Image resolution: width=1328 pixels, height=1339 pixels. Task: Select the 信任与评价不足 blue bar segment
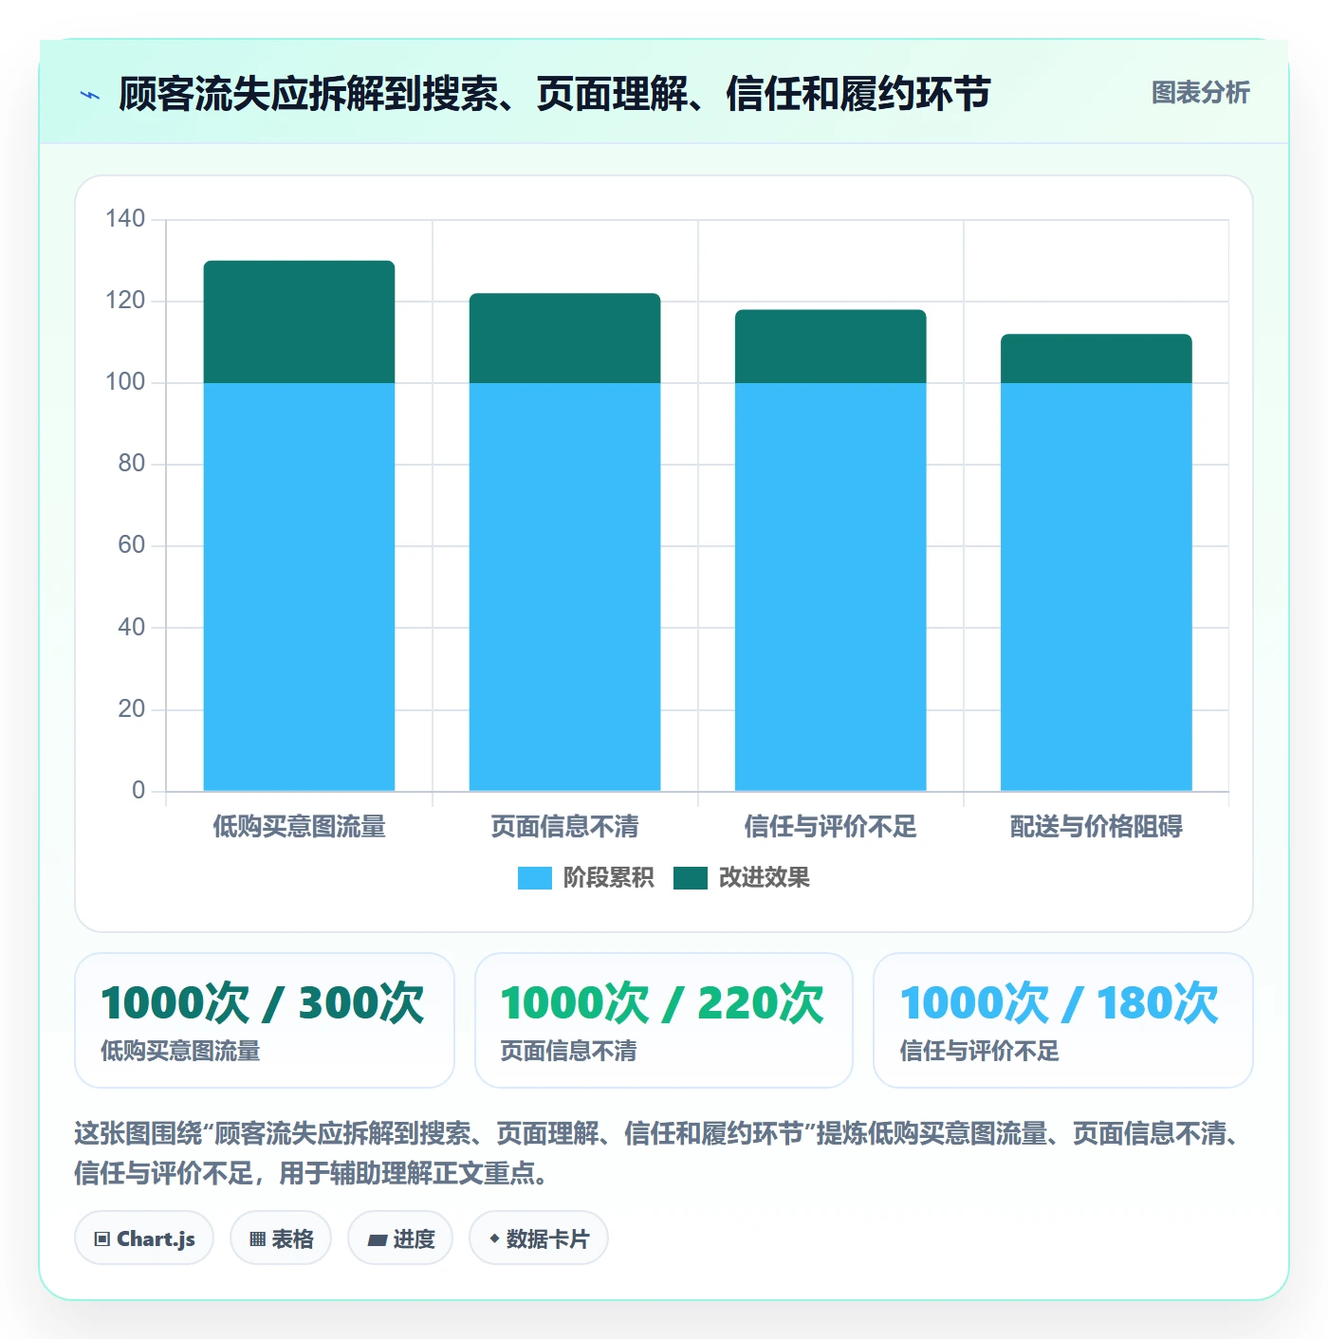coord(830,587)
